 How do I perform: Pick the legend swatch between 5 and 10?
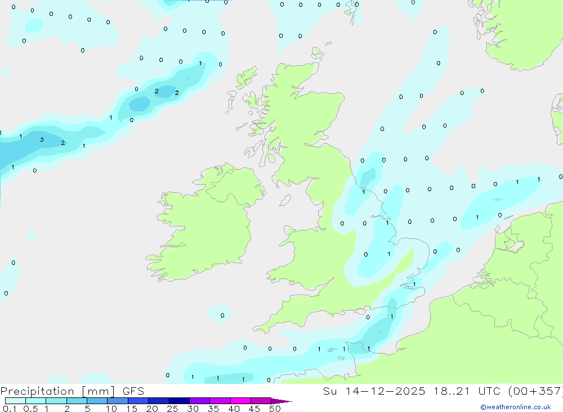97,401
